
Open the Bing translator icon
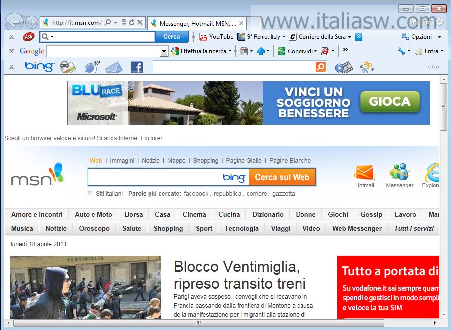click(x=367, y=67)
